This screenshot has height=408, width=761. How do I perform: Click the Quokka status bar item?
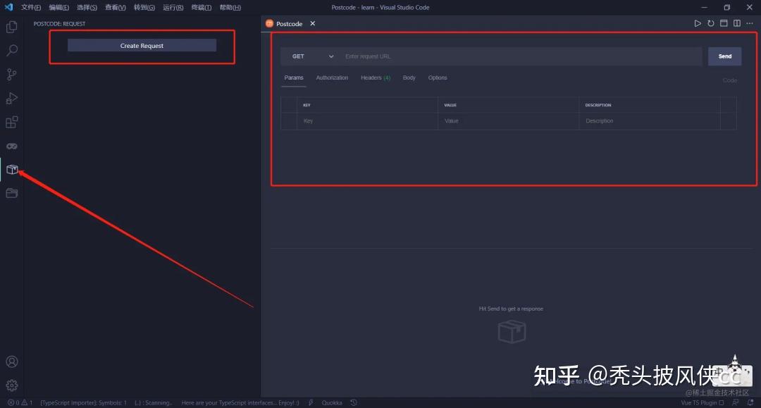331,402
